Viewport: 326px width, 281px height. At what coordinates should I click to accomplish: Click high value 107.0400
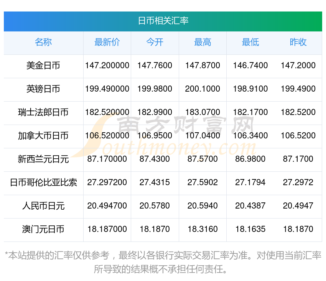click(203, 136)
